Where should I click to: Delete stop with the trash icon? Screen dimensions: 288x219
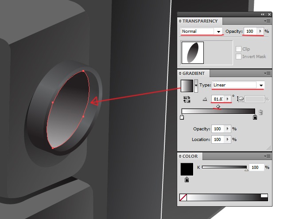click(x=261, y=112)
